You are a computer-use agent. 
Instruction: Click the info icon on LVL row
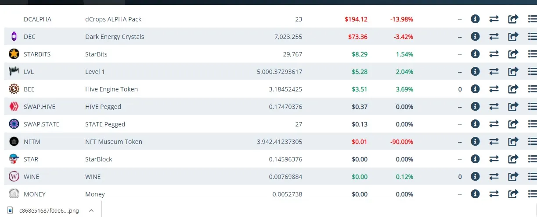tap(475, 72)
